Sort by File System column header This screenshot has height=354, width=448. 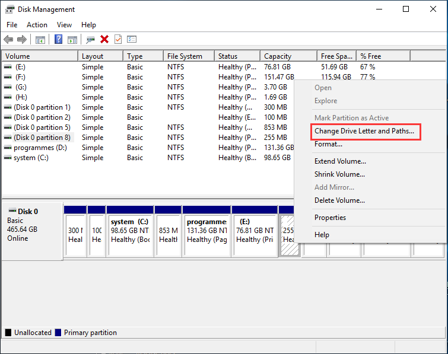click(189, 56)
